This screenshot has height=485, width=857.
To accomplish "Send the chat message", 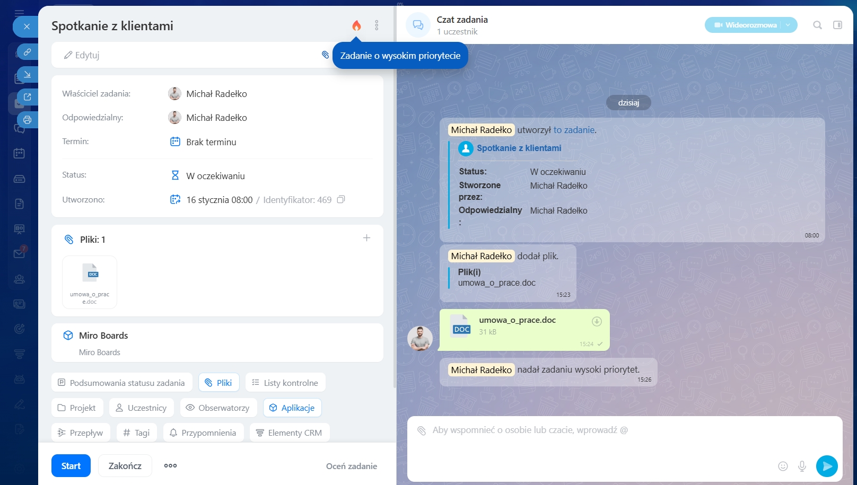I will pyautogui.click(x=826, y=466).
